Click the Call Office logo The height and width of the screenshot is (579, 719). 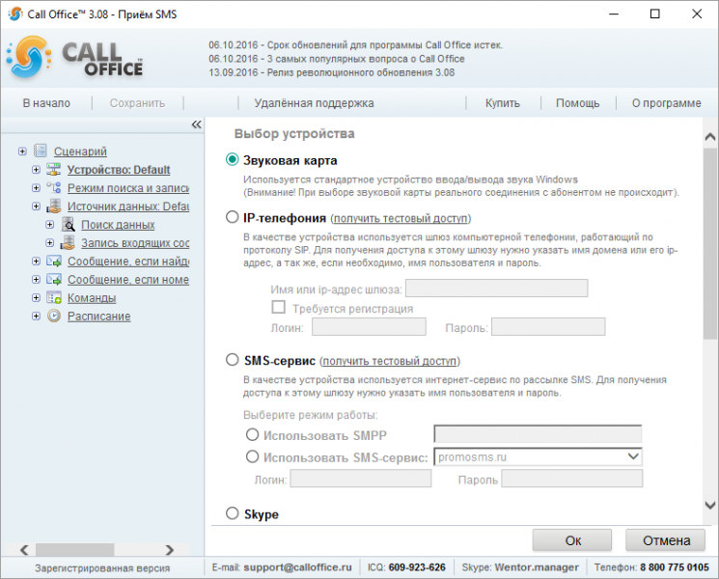(x=74, y=58)
